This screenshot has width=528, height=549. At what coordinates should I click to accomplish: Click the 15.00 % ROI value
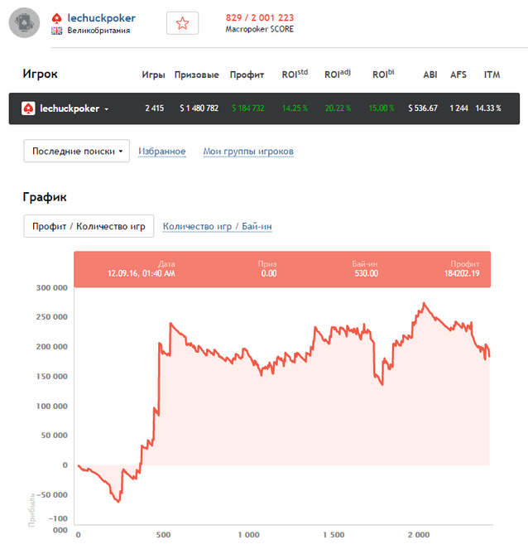(x=382, y=108)
